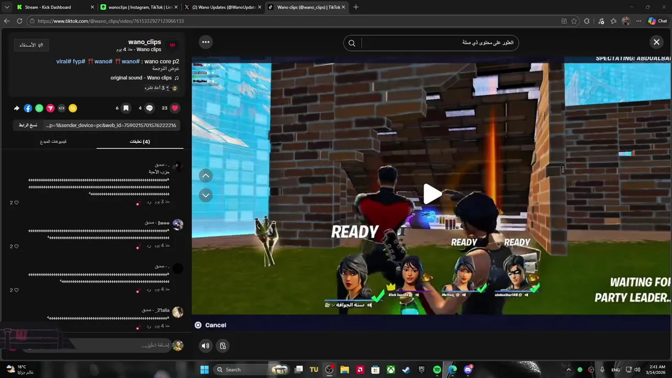Screen dimensions: 672x378
Task: Open Epic Games Launcher from taskbar
Action: [x=422, y=370]
